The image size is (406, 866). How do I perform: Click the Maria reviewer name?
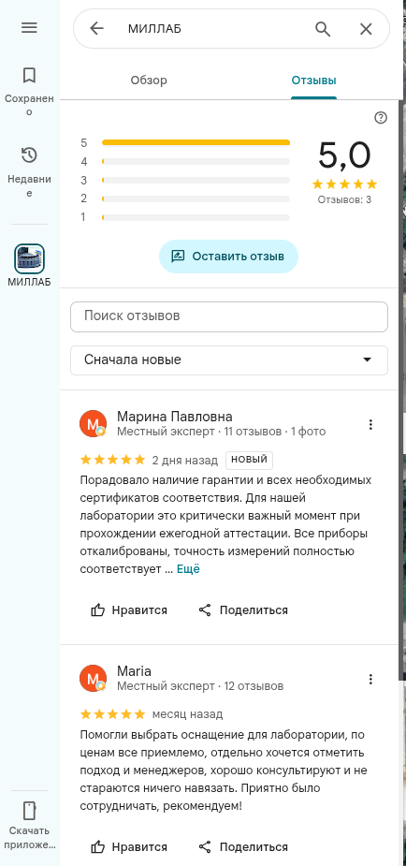pyautogui.click(x=134, y=671)
